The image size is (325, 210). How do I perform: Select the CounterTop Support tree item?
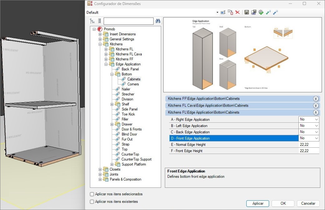136,159
